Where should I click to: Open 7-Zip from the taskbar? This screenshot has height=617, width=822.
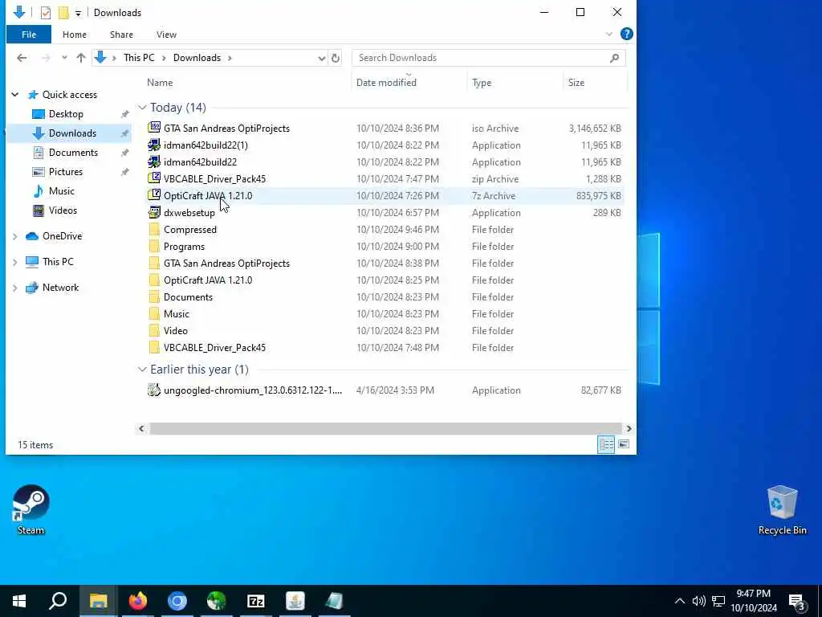(x=255, y=601)
